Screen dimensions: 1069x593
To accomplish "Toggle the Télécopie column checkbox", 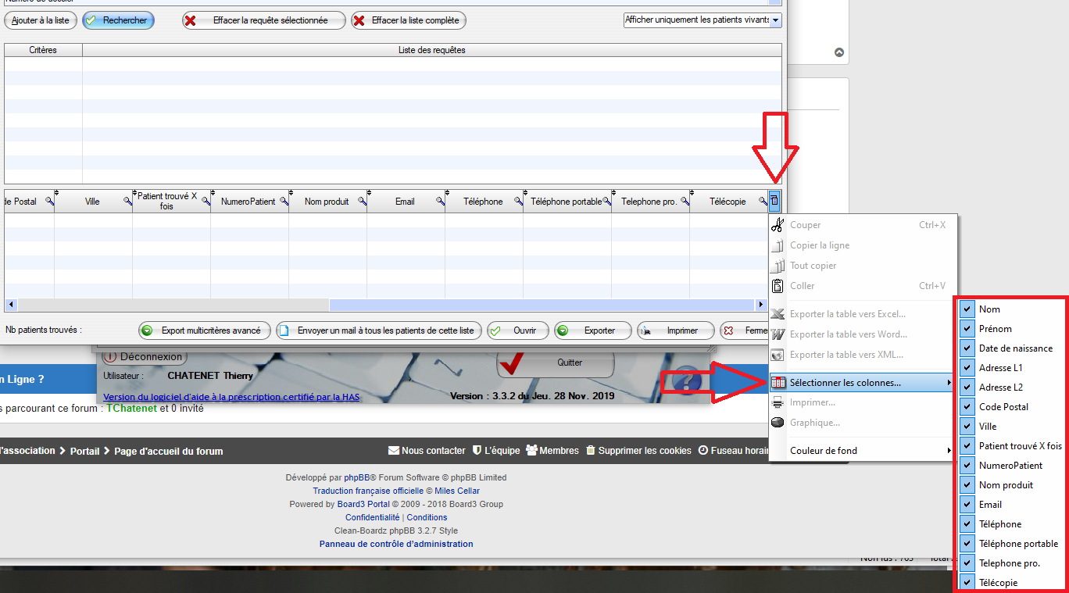I will coord(967,583).
